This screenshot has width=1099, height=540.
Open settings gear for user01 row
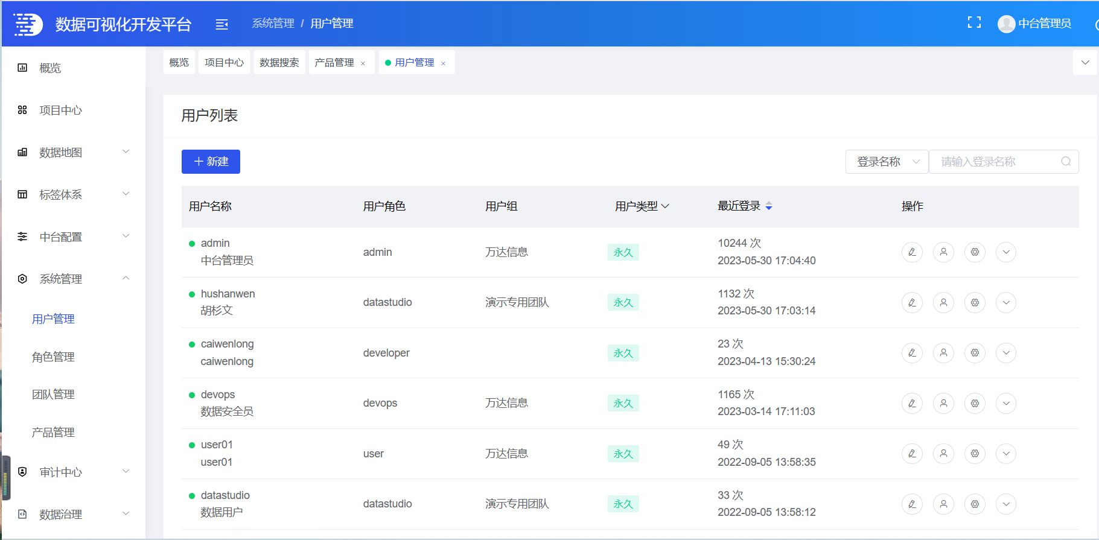point(975,453)
